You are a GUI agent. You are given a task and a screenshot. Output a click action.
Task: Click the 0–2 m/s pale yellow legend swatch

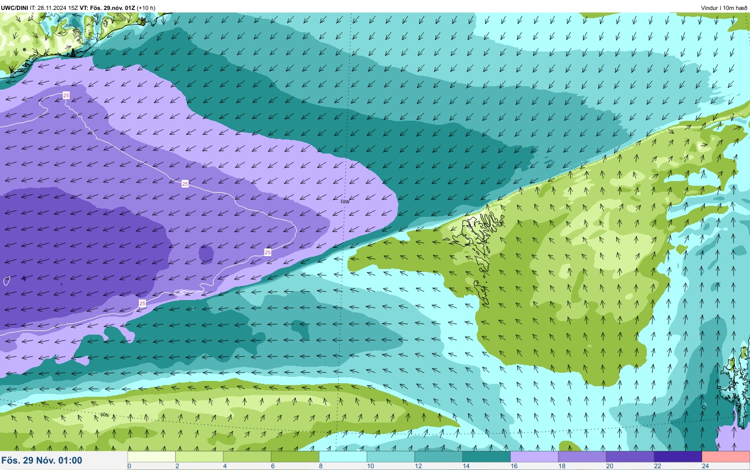(152, 457)
